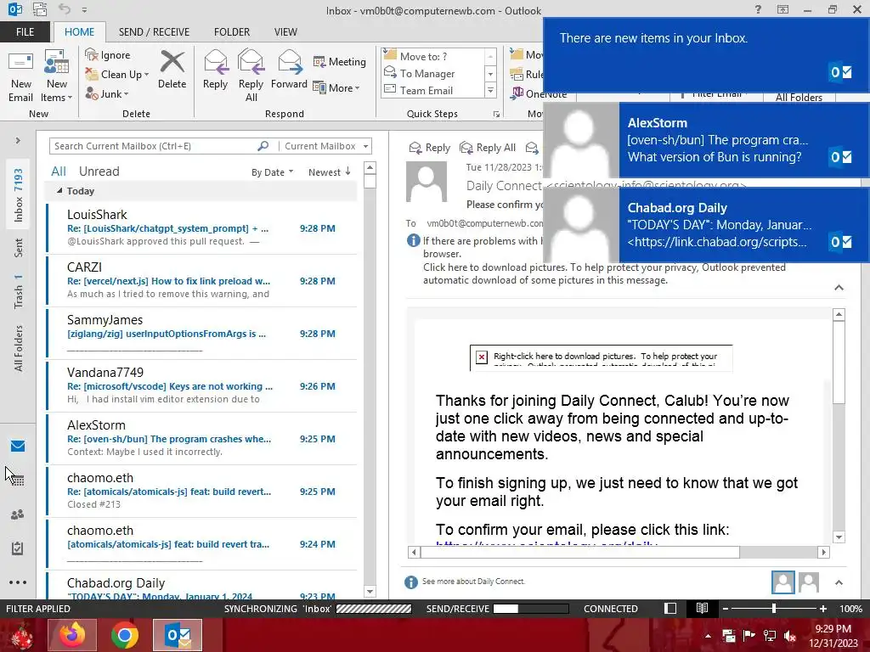Expand the Quick Steps gallery
Image resolution: width=870 pixels, height=652 pixels.
[x=490, y=91]
